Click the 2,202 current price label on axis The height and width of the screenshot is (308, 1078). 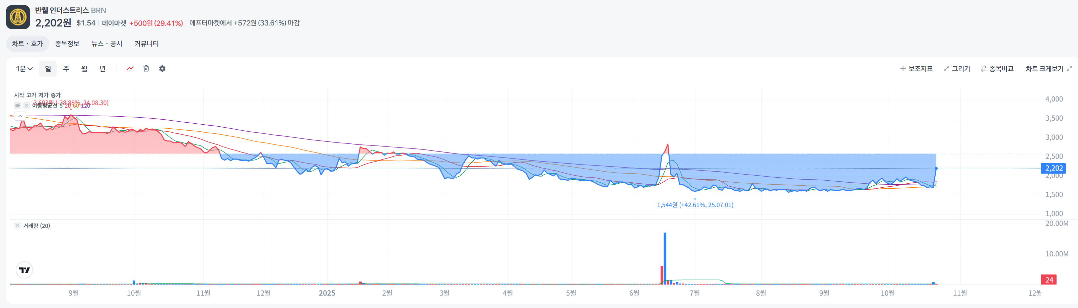pyautogui.click(x=1053, y=168)
